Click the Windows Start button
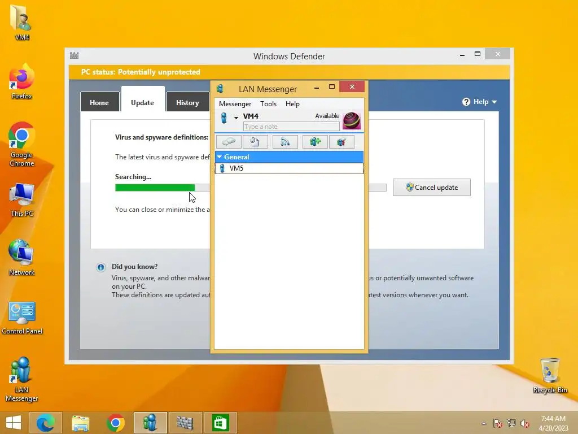Screen dimensions: 578x434 coord(14,423)
